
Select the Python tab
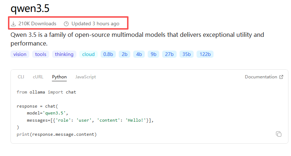pos(59,77)
